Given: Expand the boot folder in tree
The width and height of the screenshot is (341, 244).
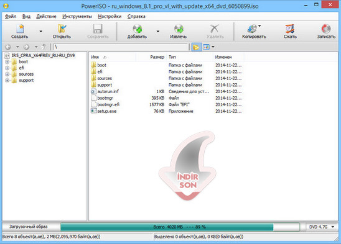Looking at the screenshot, I should tap(7, 62).
